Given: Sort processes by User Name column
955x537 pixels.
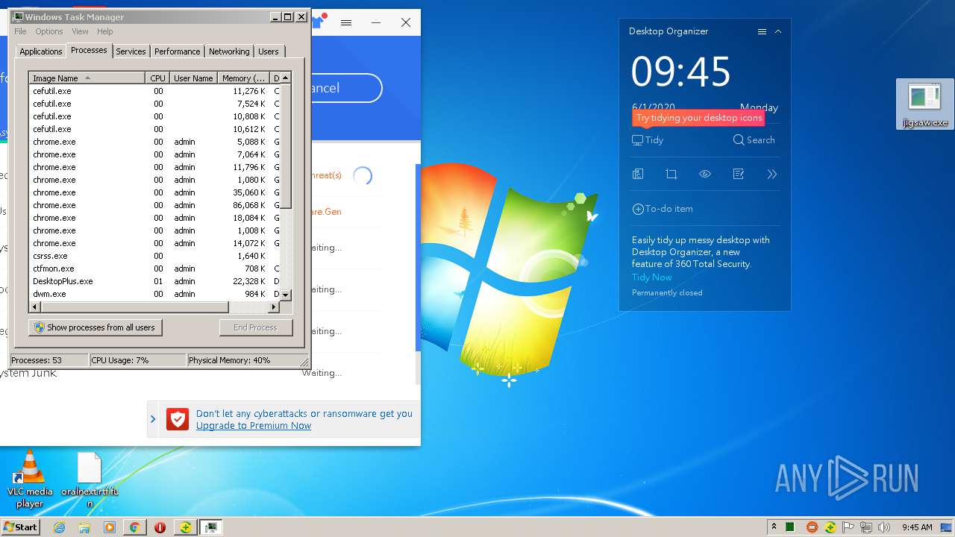Looking at the screenshot, I should (x=193, y=78).
